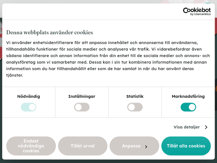Toggle the Nödvändig cookies switch
This screenshot has width=217, height=163.
coord(29,107)
